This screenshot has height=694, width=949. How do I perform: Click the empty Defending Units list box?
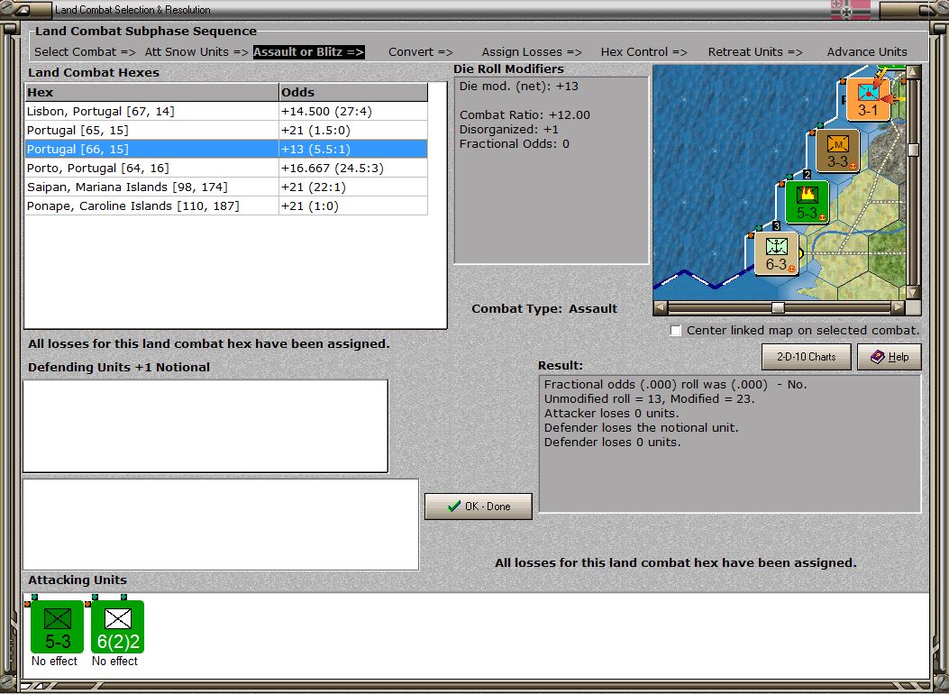pos(205,426)
